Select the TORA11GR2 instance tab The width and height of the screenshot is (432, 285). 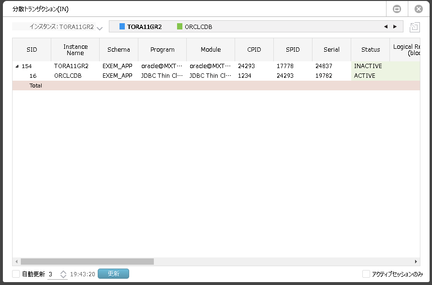click(140, 27)
